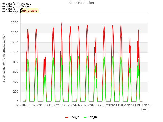
Task: Click the Feb 18 x-axis tick label
Action: tap(20, 105)
